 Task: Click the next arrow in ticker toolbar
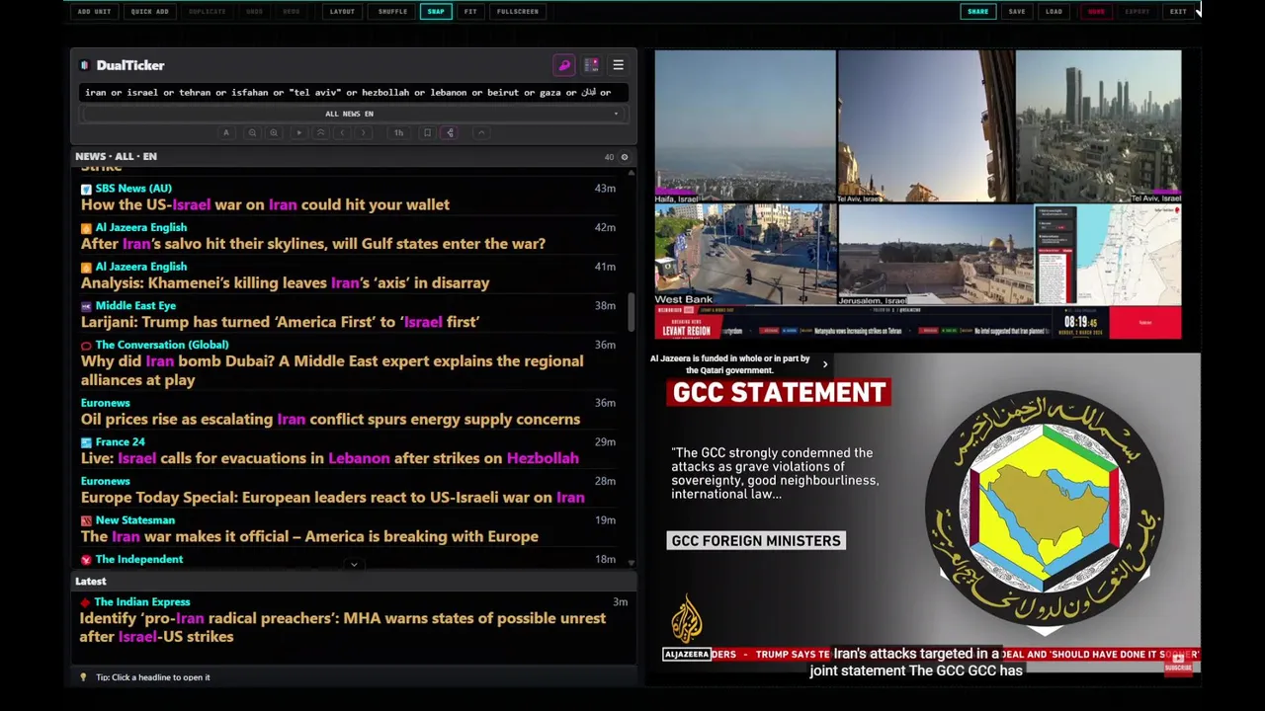[364, 132]
